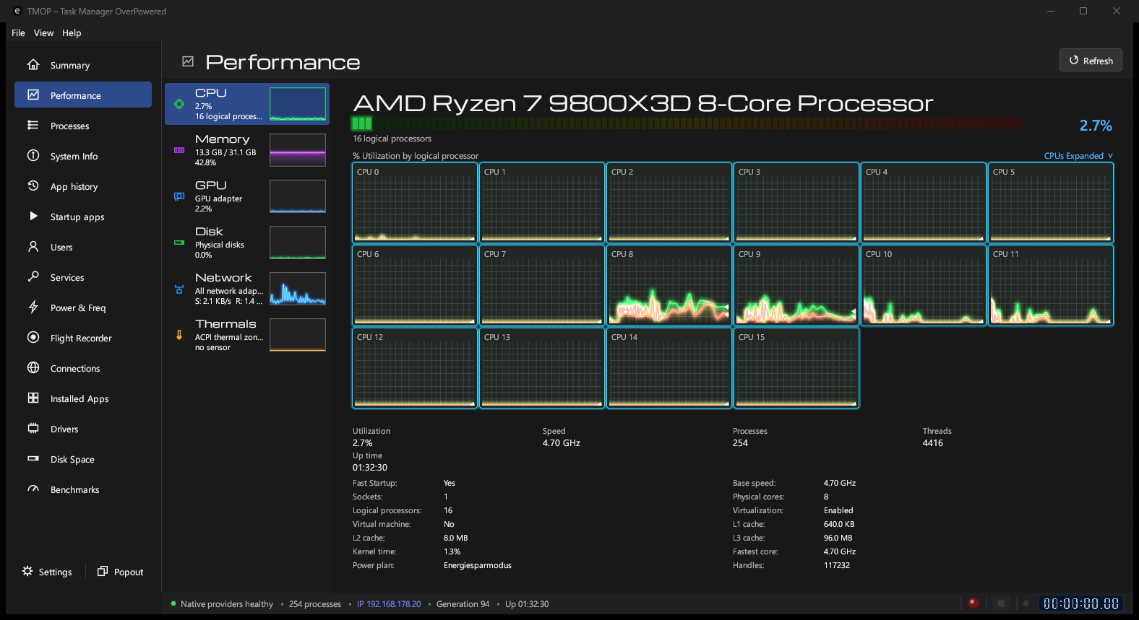1139x620 pixels.
Task: Click "Native providers healthy" status text
Action: click(x=227, y=604)
